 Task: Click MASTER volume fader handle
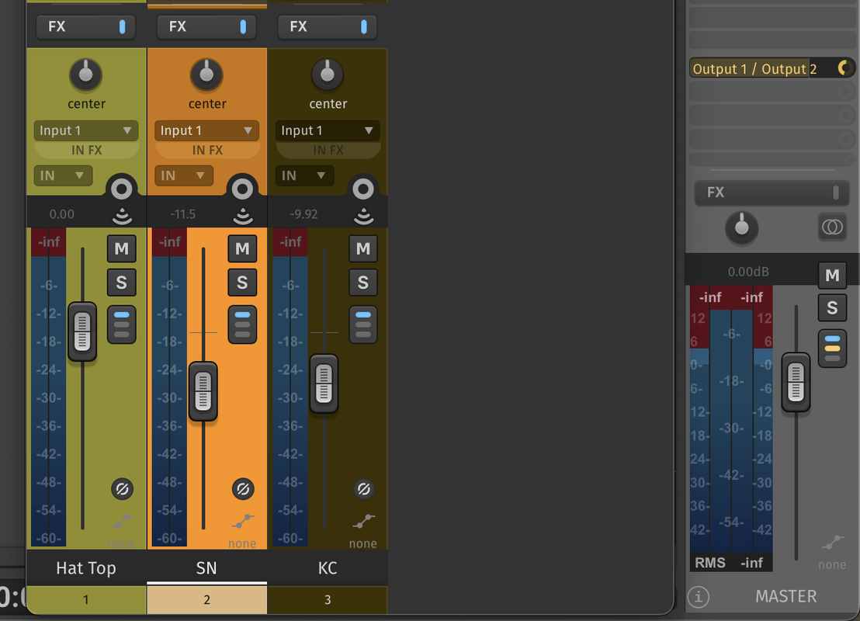coord(796,382)
